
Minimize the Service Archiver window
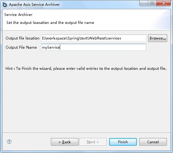tap(144, 4)
